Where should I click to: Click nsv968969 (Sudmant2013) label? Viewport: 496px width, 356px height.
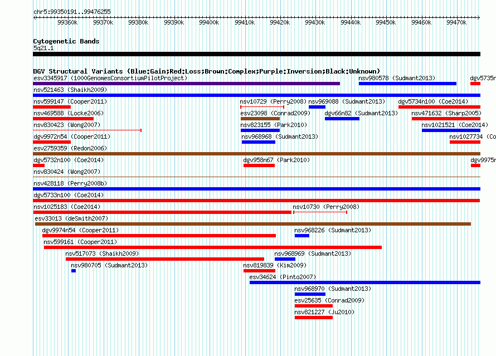coord(313,253)
